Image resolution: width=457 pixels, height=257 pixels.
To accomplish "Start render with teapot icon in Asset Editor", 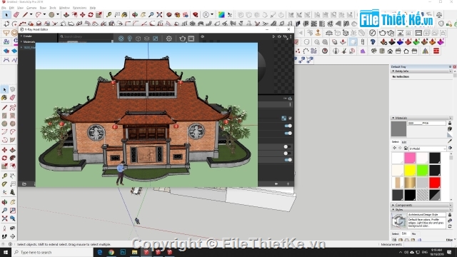I will [183, 39].
